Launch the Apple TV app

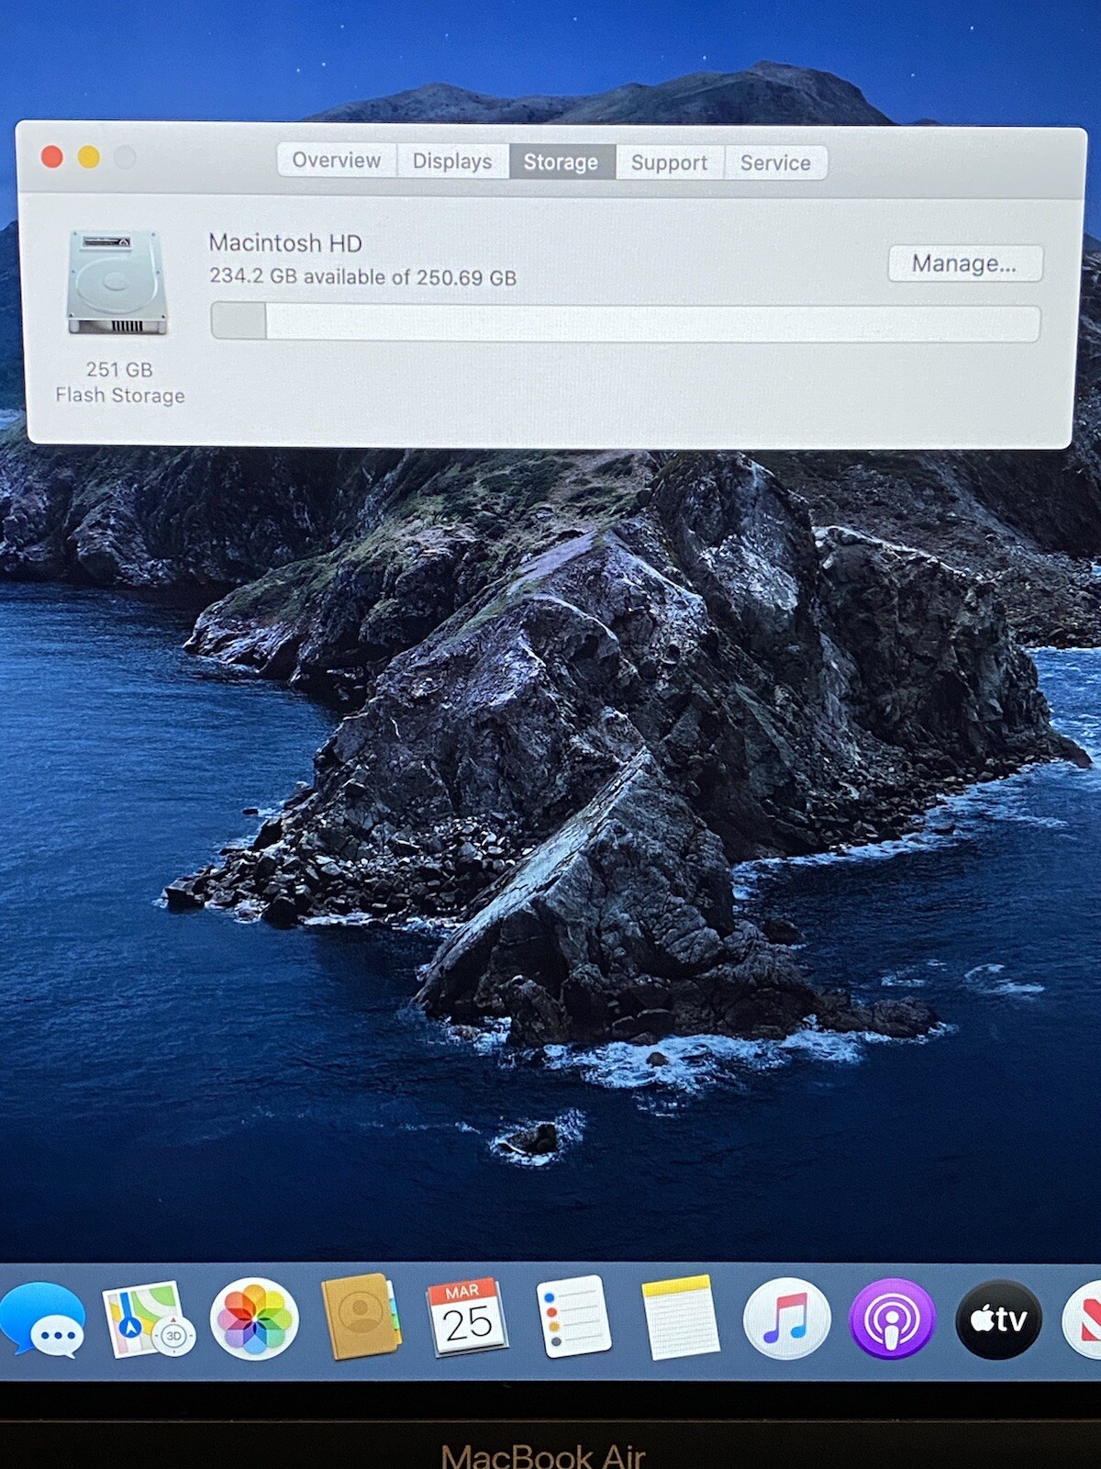(x=998, y=1319)
